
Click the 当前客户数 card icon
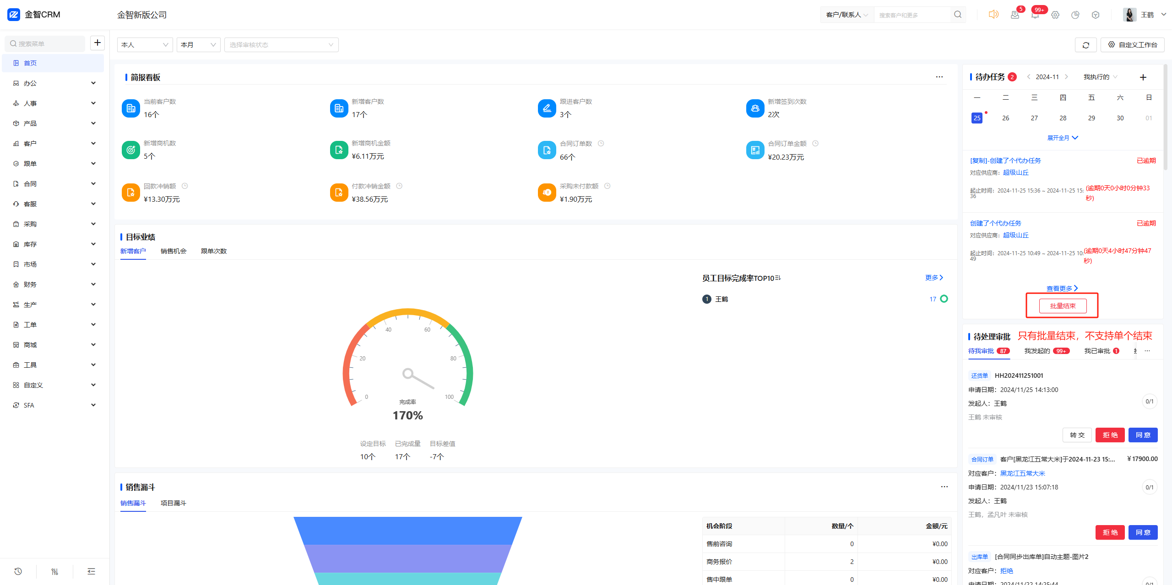(131, 108)
